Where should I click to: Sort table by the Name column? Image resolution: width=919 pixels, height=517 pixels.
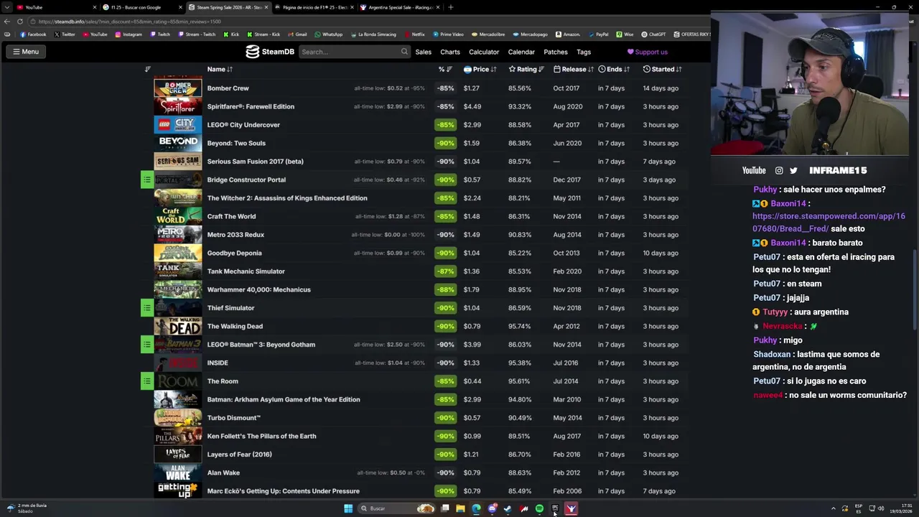[220, 69]
